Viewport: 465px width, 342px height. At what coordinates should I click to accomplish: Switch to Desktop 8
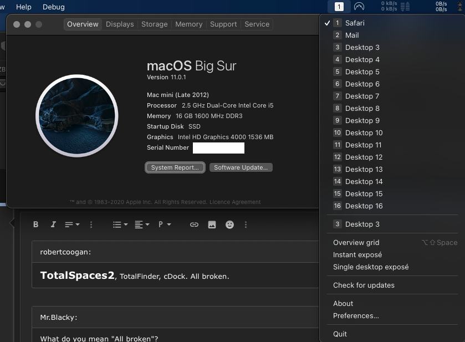(x=392, y=108)
